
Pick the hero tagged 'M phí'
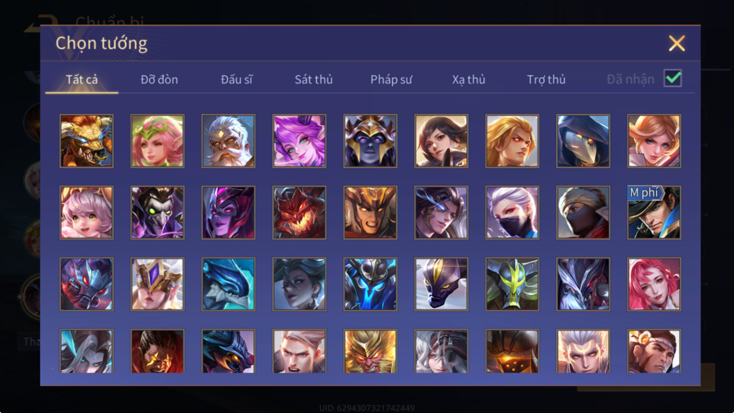654,212
